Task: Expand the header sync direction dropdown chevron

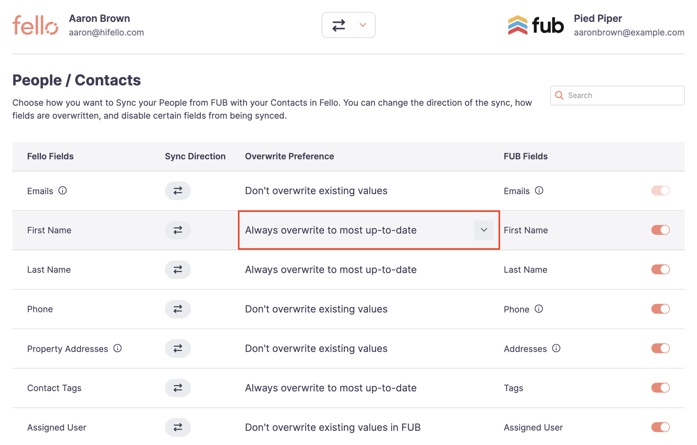Action: pos(362,25)
